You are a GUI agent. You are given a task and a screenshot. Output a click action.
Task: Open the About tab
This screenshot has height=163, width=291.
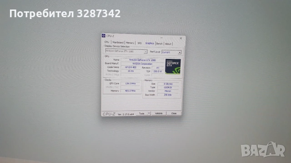point(168,44)
